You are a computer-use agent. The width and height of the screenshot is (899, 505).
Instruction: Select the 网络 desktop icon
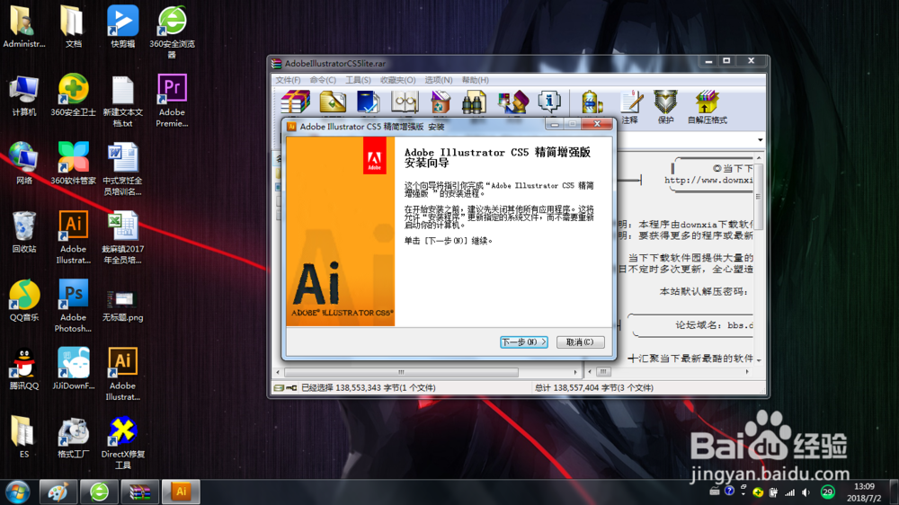24,164
